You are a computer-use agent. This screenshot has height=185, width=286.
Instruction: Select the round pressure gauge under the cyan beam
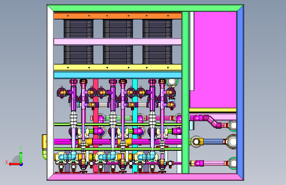click(x=172, y=82)
